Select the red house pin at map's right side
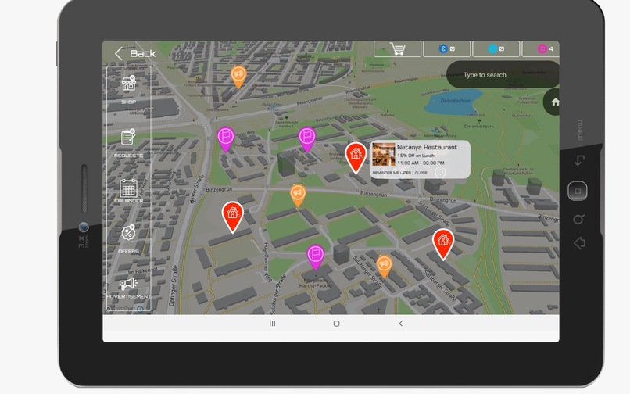 tap(442, 244)
